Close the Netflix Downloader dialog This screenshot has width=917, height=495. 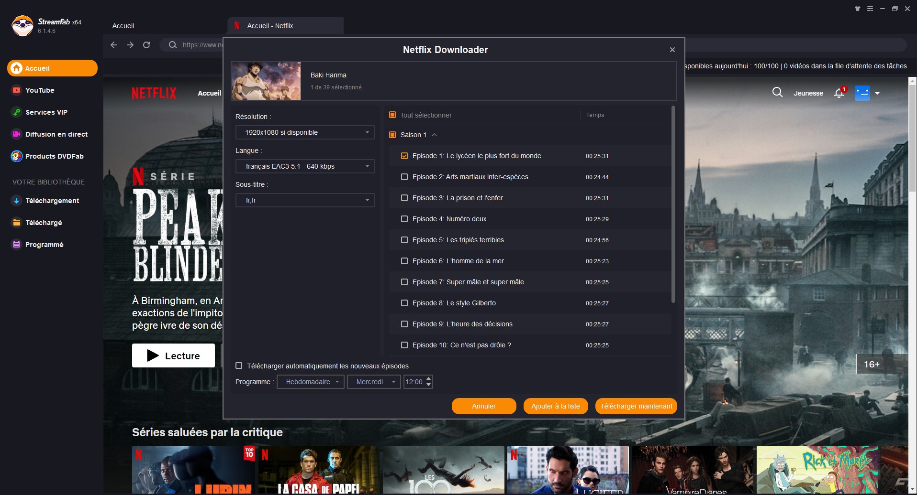(x=672, y=50)
